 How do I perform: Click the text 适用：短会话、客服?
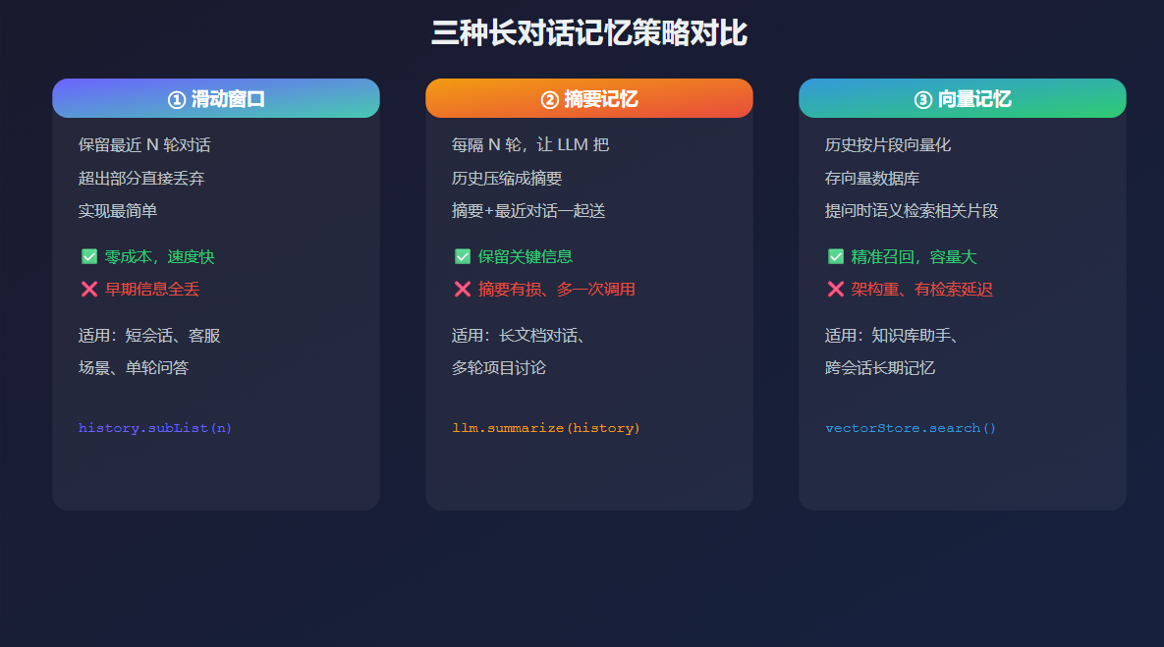pos(149,336)
